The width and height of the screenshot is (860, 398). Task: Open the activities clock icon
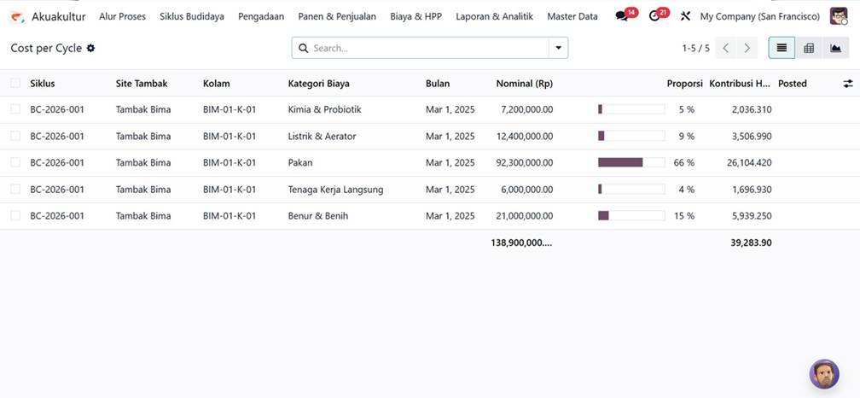(x=654, y=16)
